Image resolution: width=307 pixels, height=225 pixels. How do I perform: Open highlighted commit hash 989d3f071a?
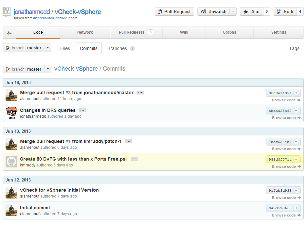pos(280,160)
